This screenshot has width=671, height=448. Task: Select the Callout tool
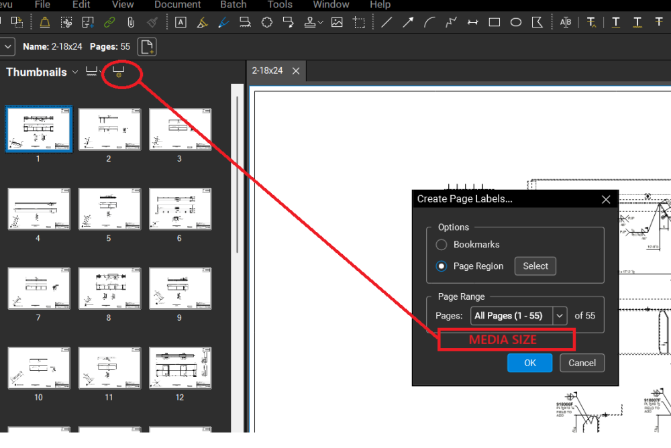289,22
